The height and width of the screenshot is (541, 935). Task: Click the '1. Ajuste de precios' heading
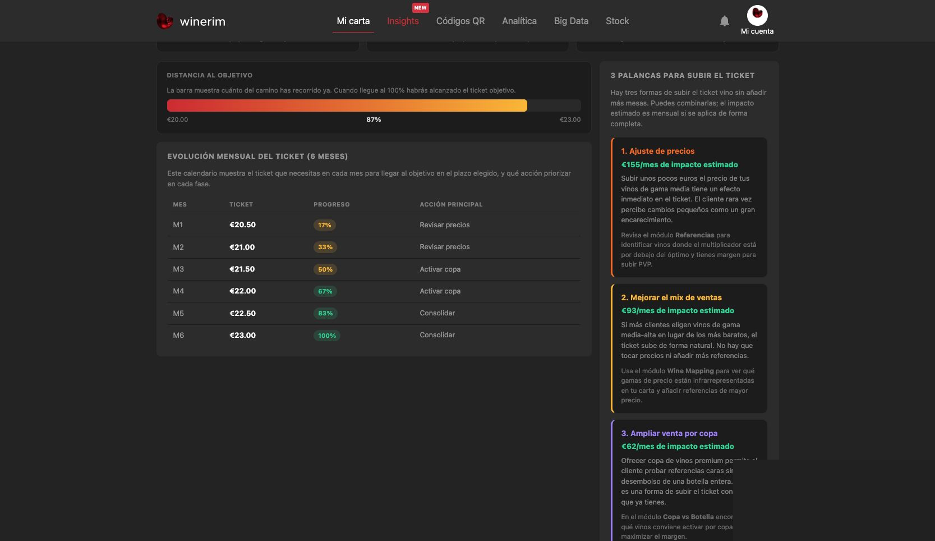(x=658, y=151)
